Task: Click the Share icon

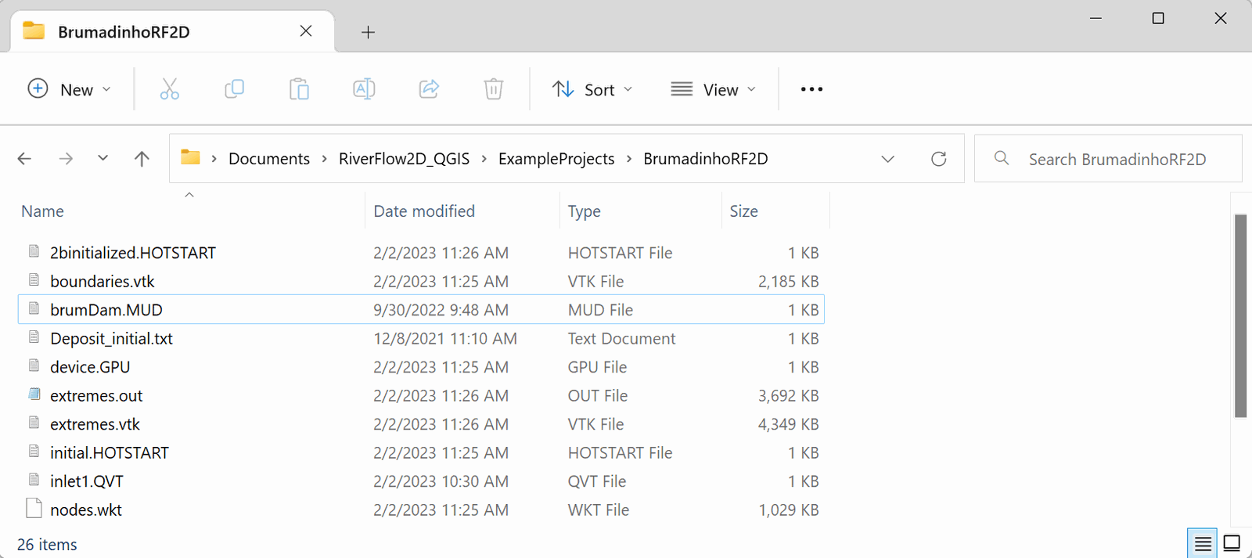Action: click(x=429, y=89)
